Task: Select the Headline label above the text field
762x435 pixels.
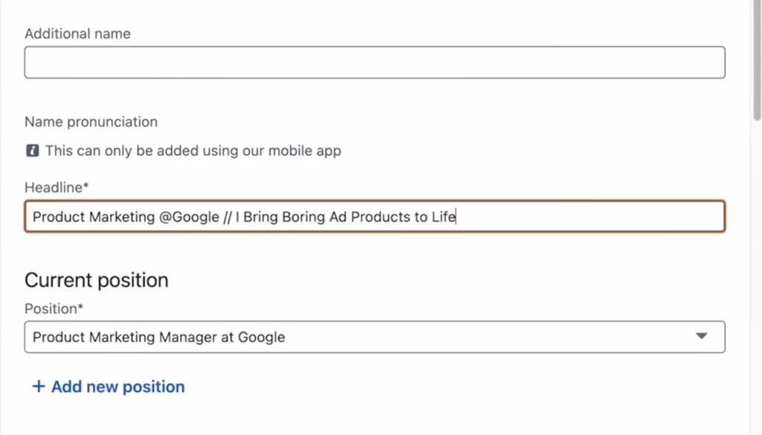Action: click(x=56, y=187)
